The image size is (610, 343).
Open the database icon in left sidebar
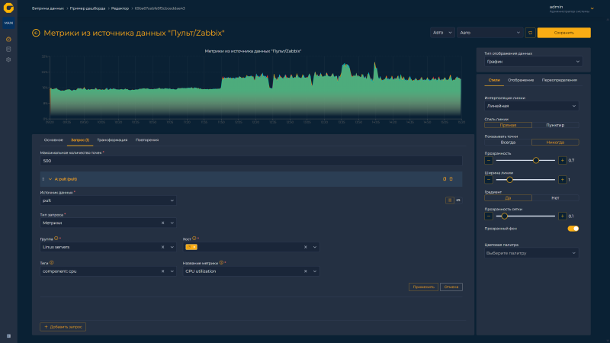click(x=8, y=50)
